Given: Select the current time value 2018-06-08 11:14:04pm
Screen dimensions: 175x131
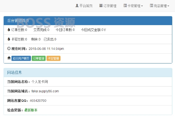Looking at the screenshot, I should 46,49.
